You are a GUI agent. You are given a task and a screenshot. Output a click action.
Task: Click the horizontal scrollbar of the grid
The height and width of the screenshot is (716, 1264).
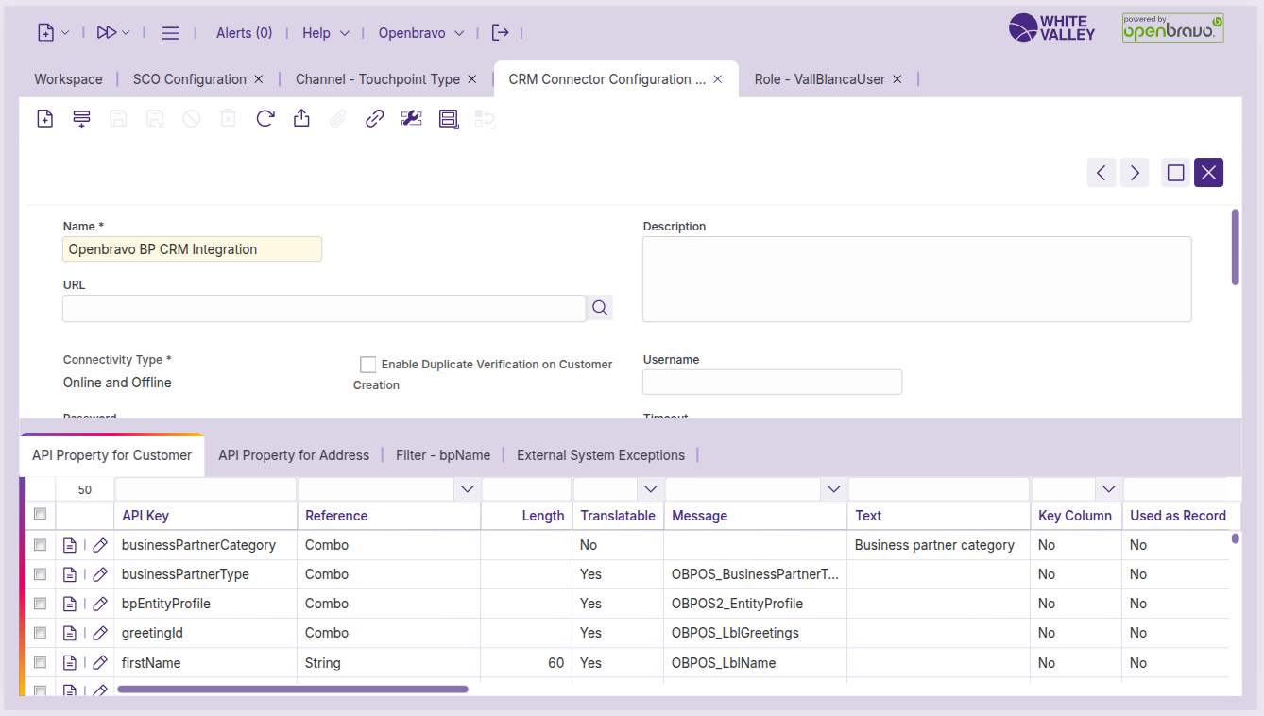293,690
